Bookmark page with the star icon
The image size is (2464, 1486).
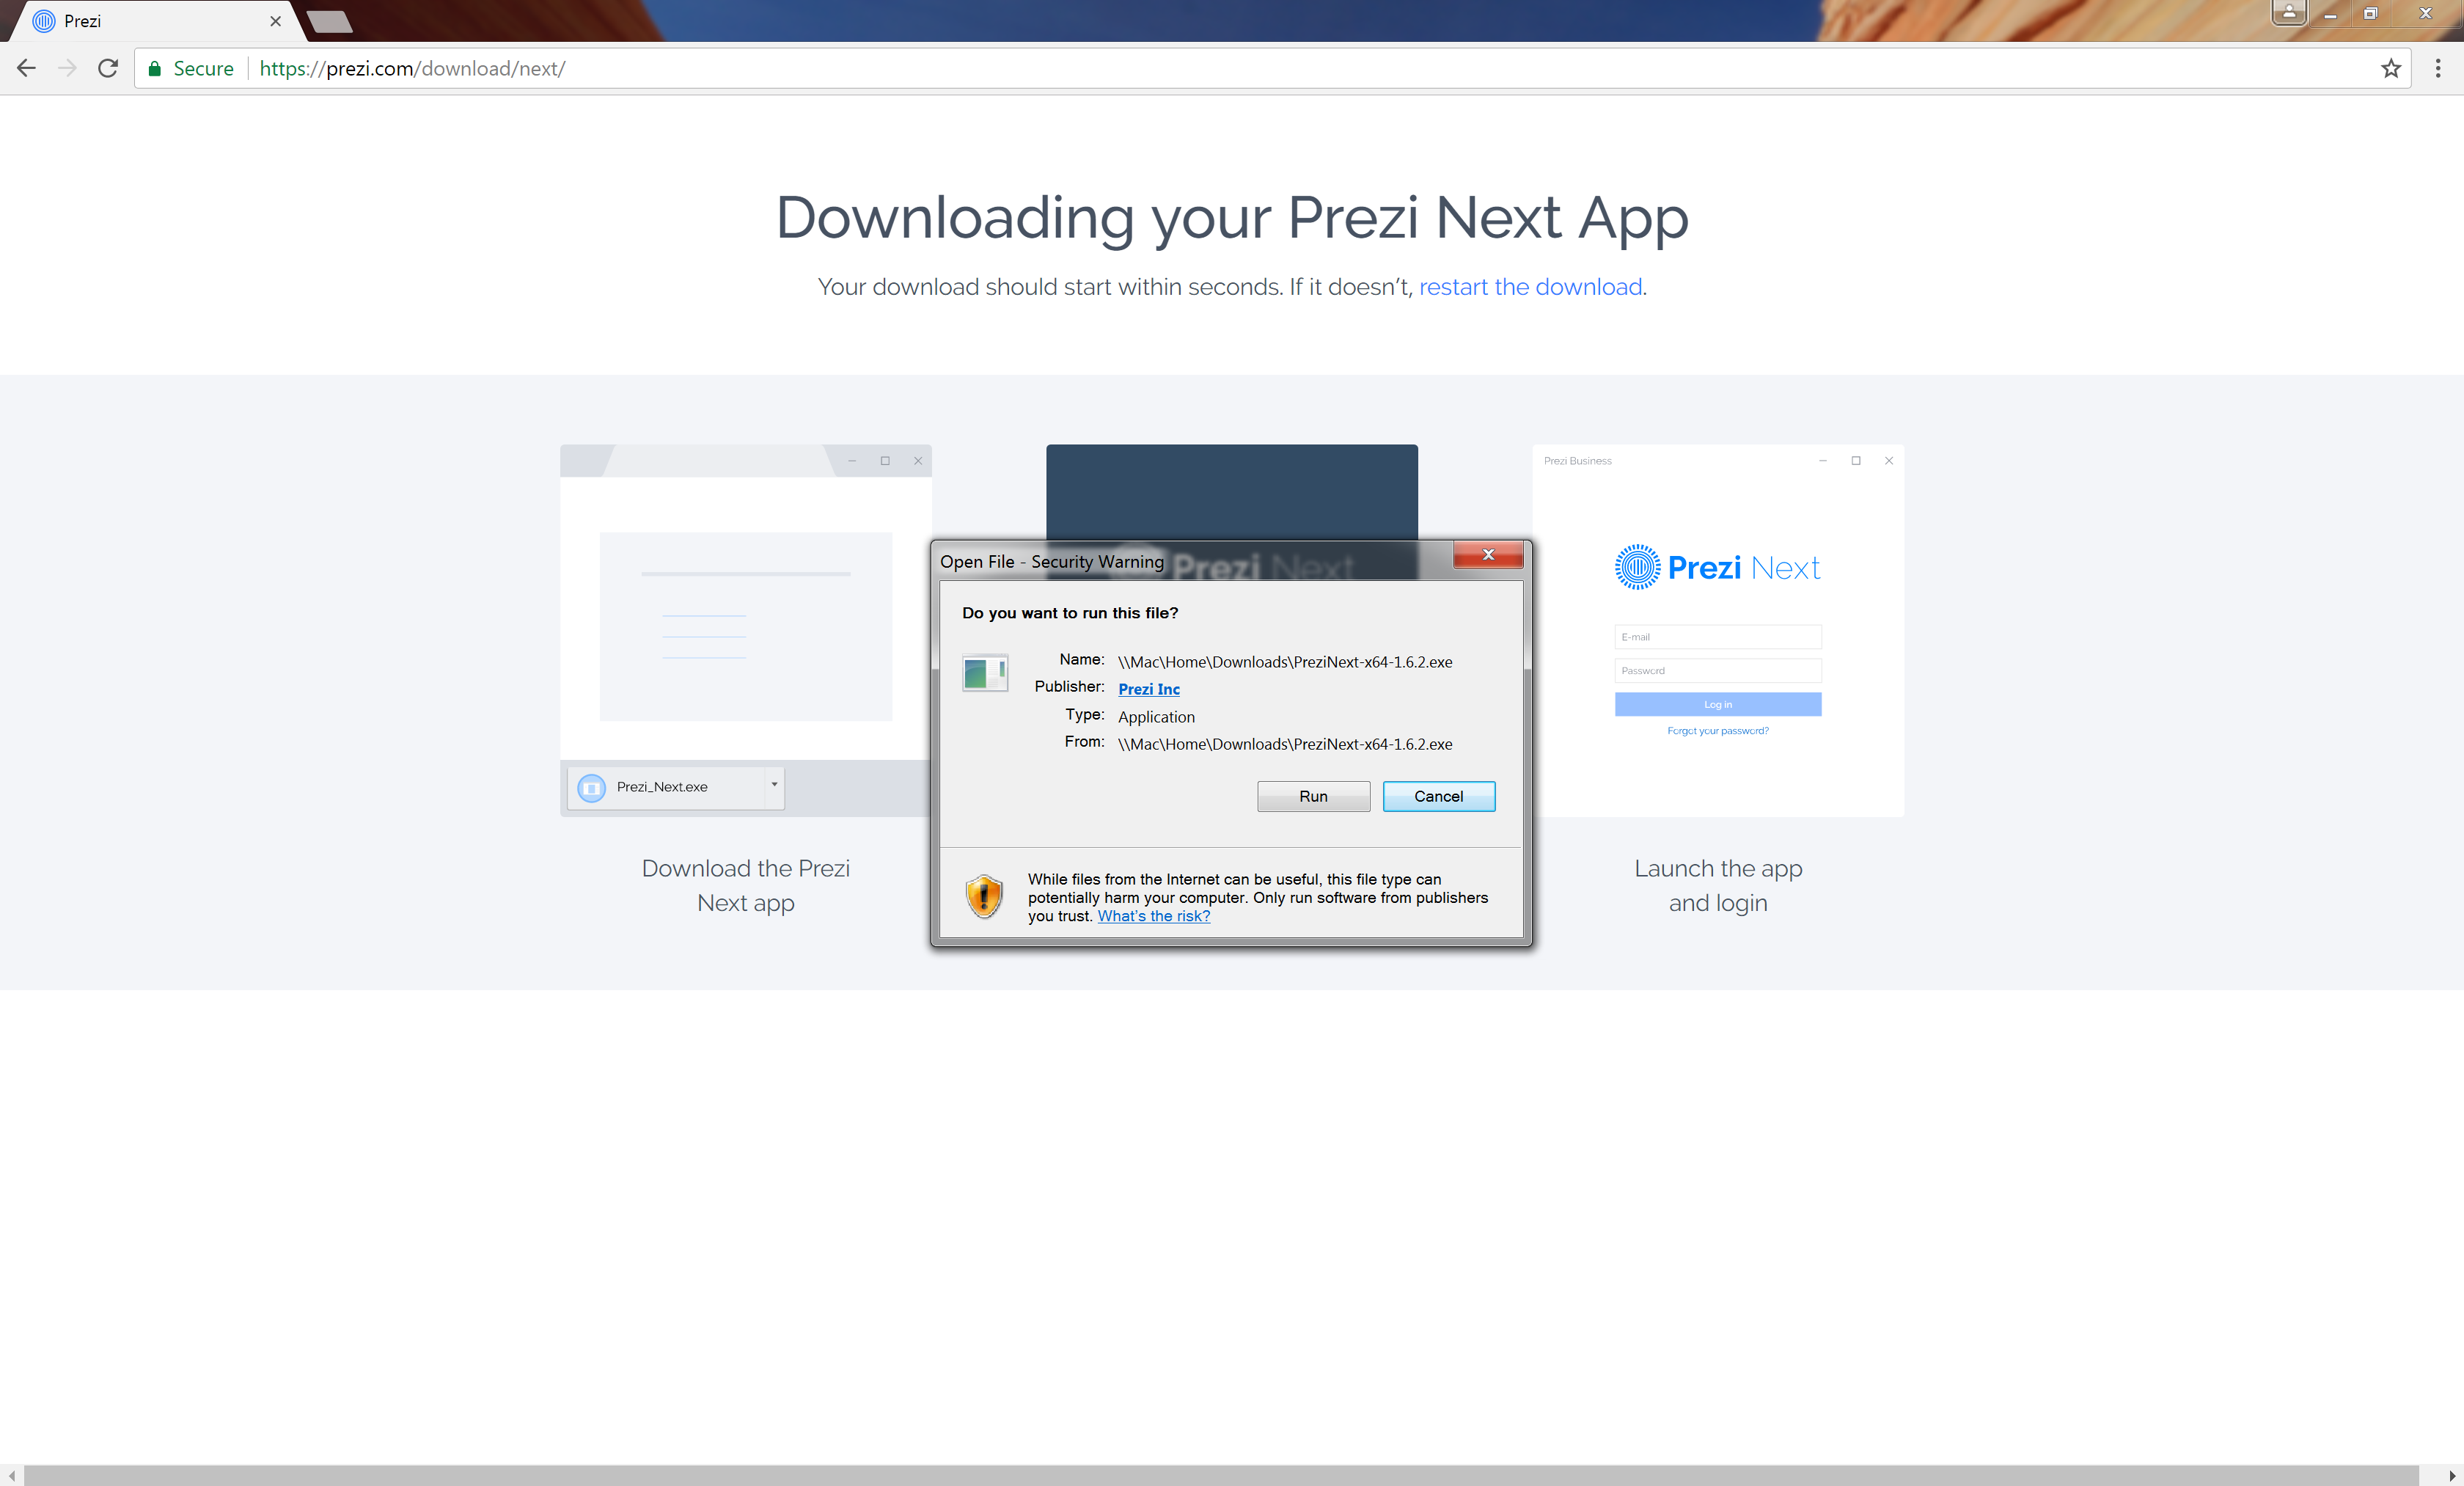click(x=2390, y=68)
